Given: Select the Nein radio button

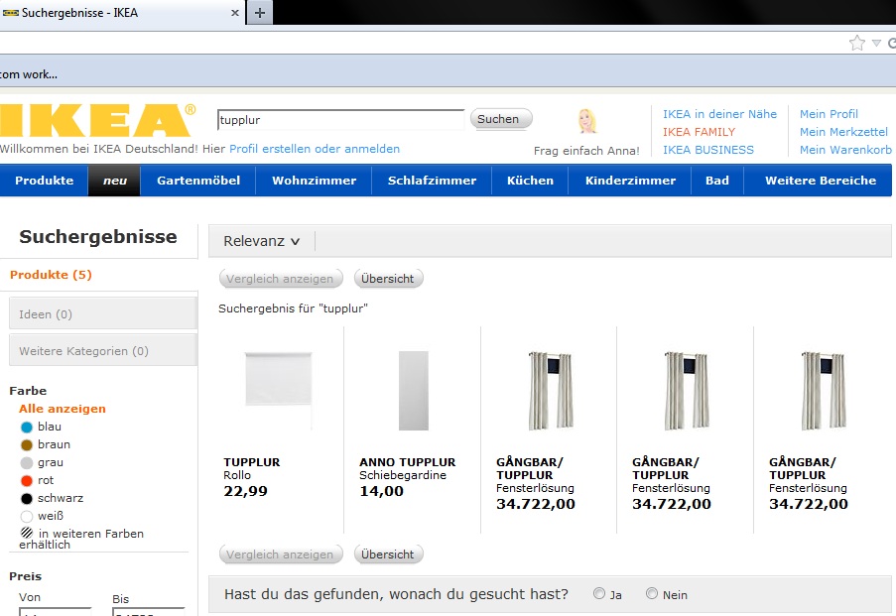Looking at the screenshot, I should coord(652,594).
